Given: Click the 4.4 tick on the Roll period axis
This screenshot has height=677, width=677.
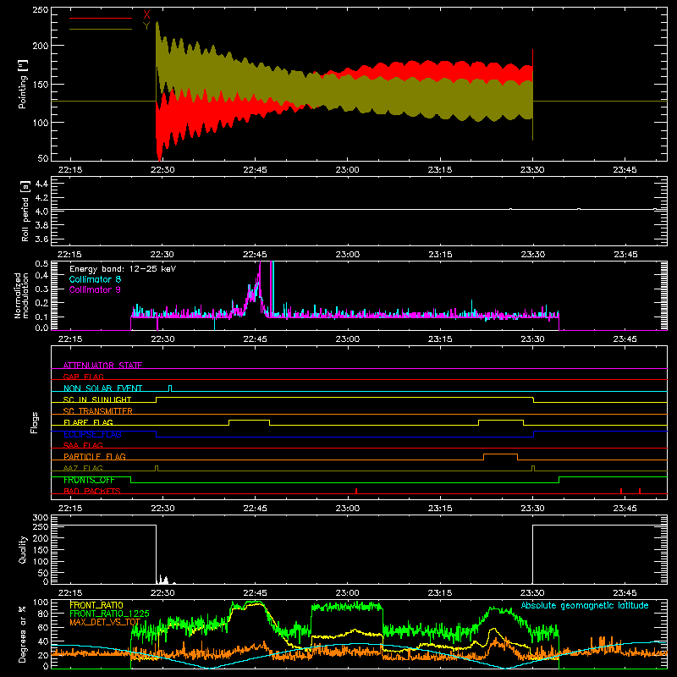Looking at the screenshot, I should point(41,184).
